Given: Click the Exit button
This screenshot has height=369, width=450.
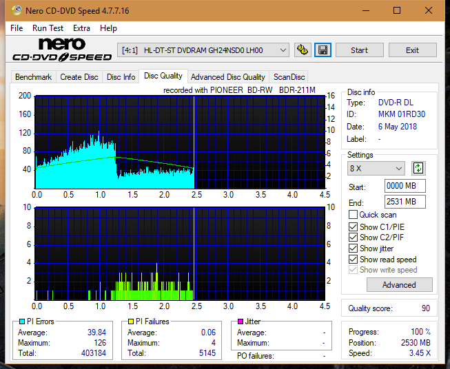Looking at the screenshot, I should click(x=412, y=50).
